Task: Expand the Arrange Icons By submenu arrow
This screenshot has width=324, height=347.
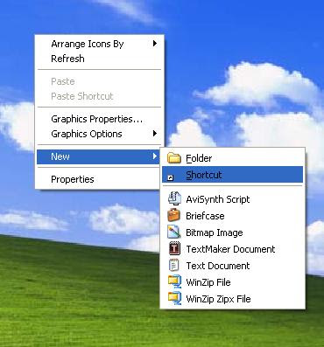Action: 155,44
